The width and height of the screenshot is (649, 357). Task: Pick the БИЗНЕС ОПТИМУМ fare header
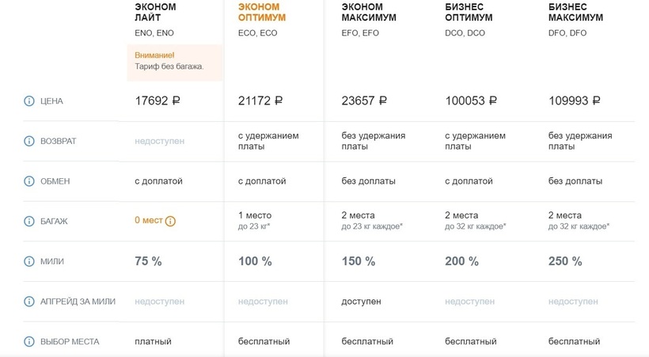click(469, 12)
